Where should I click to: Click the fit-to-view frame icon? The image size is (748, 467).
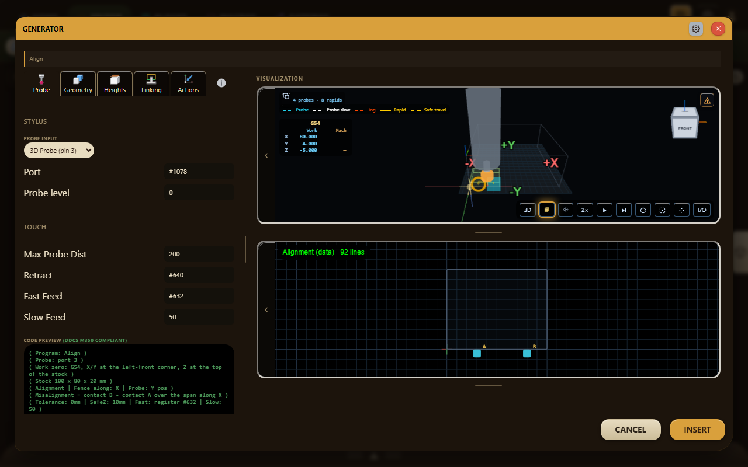[662, 210]
